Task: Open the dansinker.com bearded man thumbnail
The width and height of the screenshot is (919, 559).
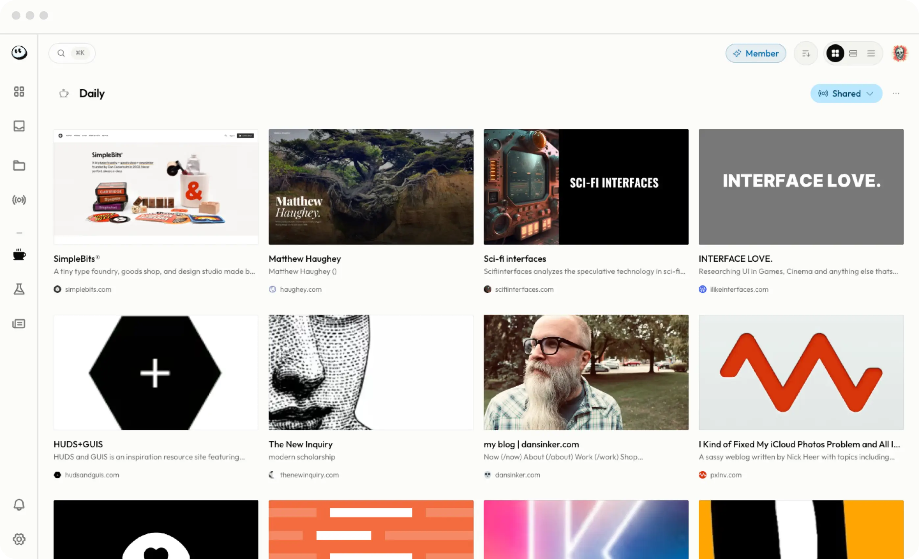Action: pyautogui.click(x=586, y=372)
